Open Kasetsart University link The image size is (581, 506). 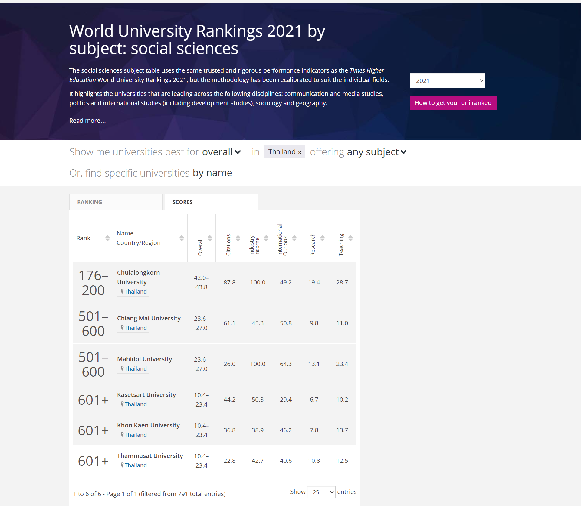click(146, 394)
